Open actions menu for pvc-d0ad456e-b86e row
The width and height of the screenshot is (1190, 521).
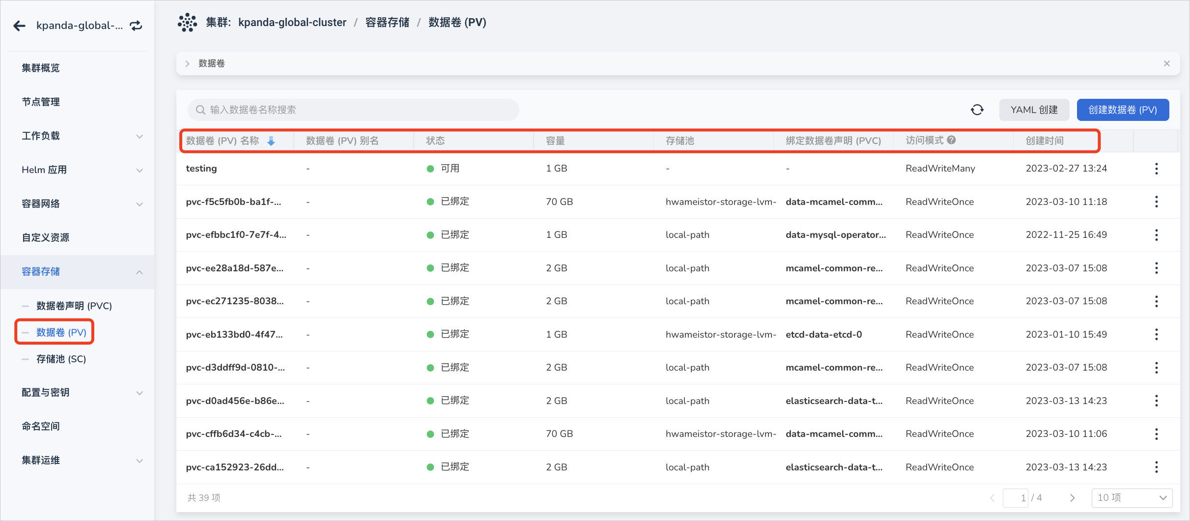[1157, 401]
